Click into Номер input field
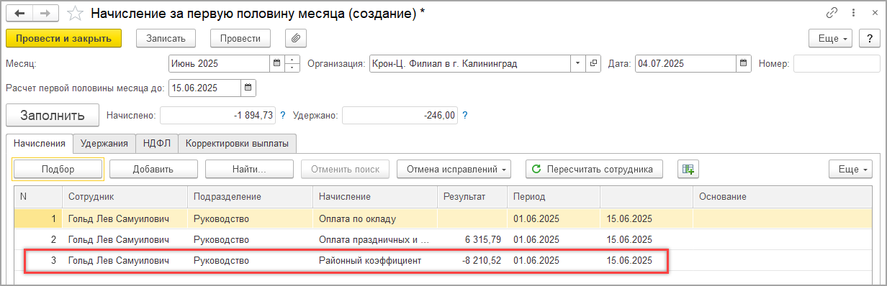 click(837, 63)
